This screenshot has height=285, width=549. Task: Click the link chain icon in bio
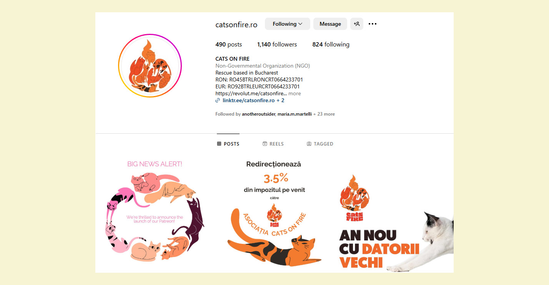218,100
